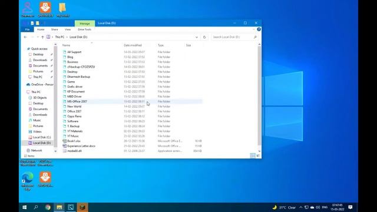
Task: Select the msdia80.dll file icon
Action: (64, 151)
